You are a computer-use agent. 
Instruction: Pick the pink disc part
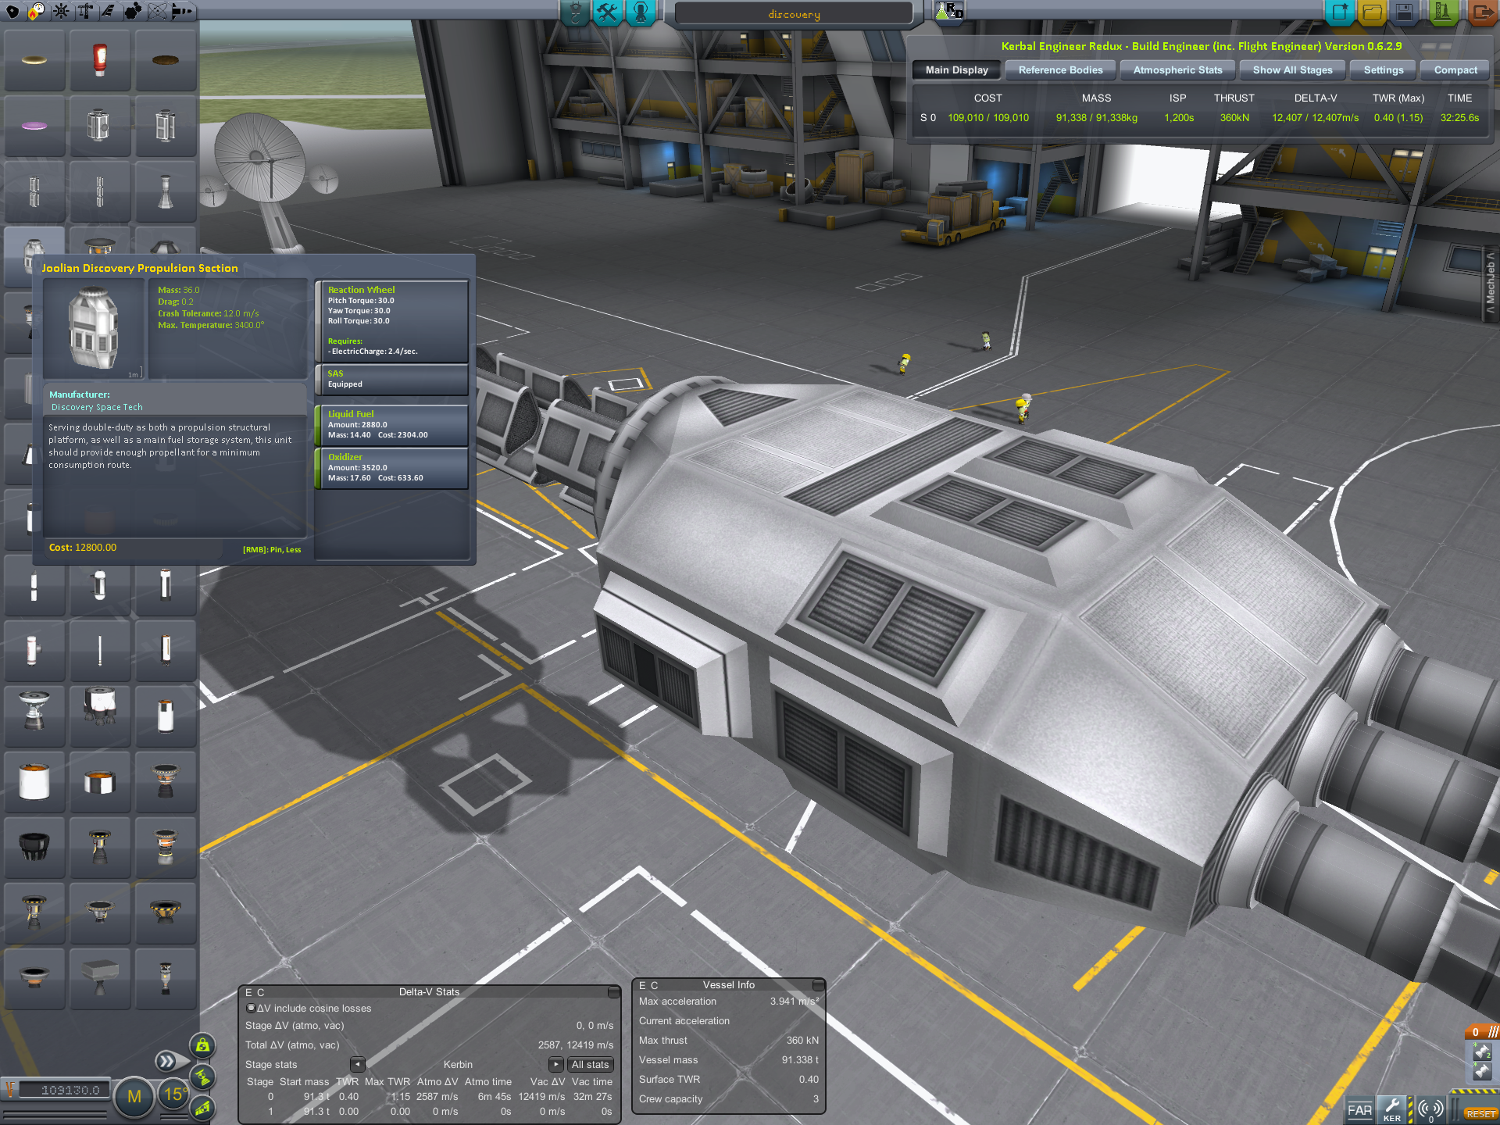34,126
